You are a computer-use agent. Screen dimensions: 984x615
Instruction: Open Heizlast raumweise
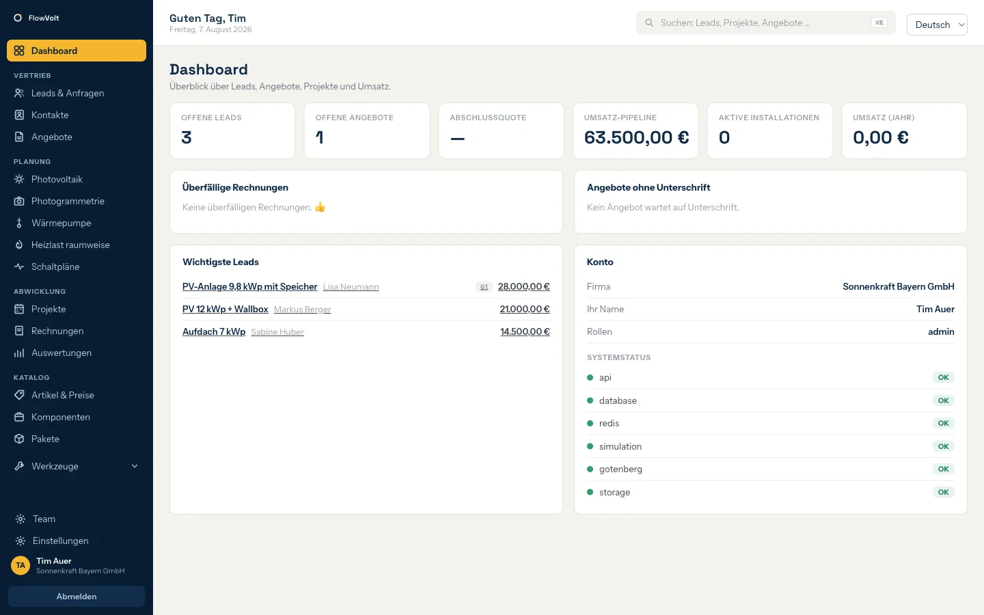point(77,245)
